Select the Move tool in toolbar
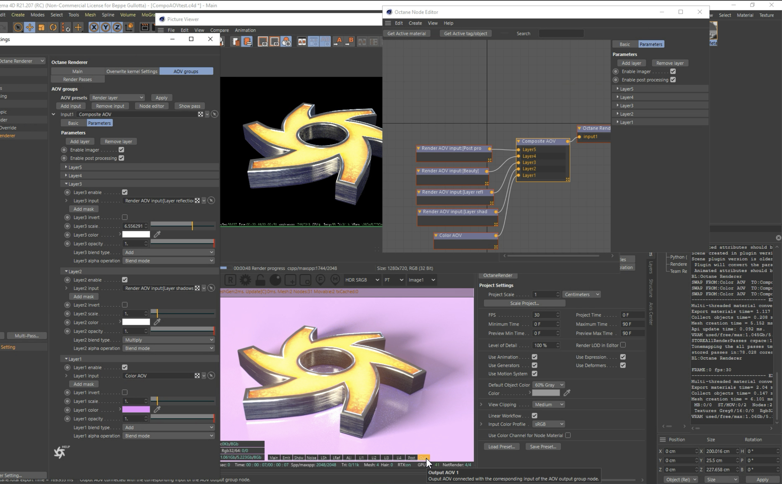 click(x=29, y=27)
